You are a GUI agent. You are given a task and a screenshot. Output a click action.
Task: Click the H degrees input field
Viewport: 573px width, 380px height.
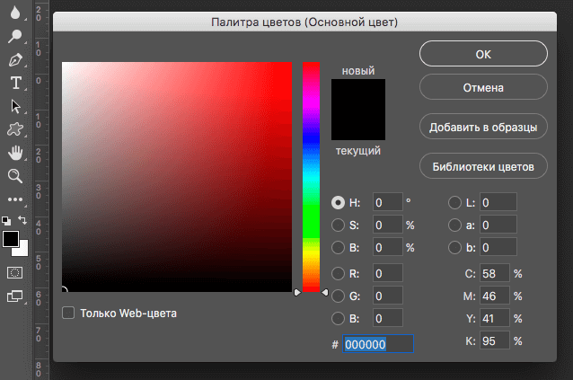pyautogui.click(x=388, y=202)
